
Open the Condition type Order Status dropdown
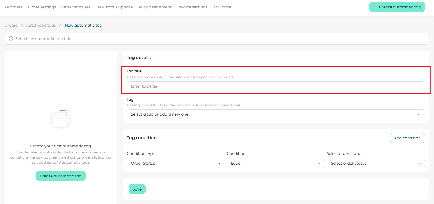pos(176,163)
